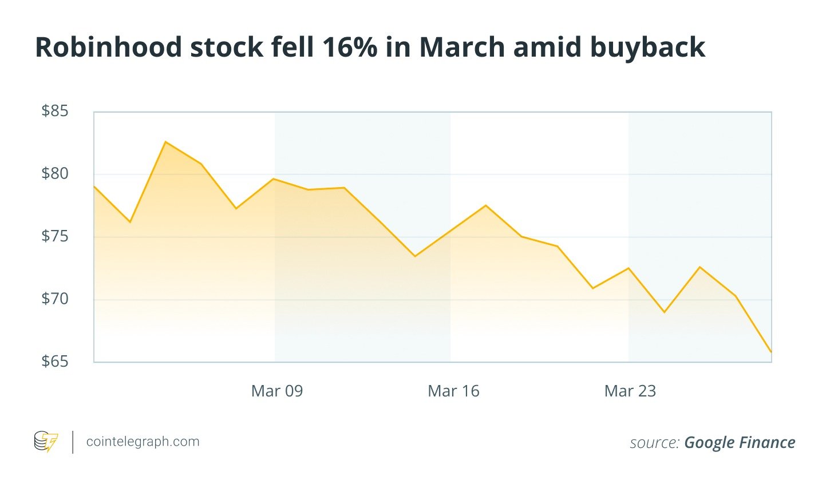This screenshot has width=830, height=488.
Task: Click the line's trough just right of Mar 23
Action: coord(664,312)
